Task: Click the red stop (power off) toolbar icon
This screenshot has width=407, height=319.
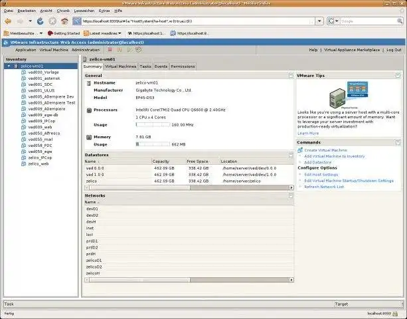Action: (x=110, y=49)
